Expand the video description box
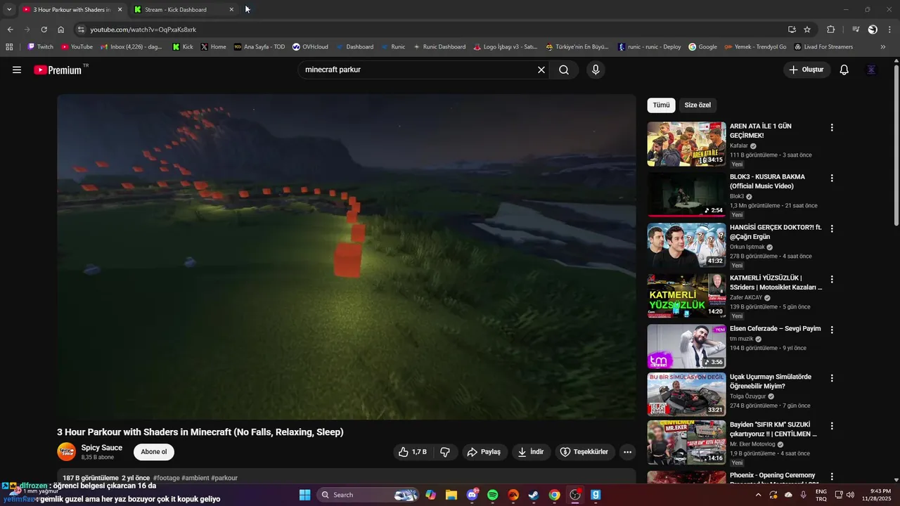Image resolution: width=900 pixels, height=506 pixels. coord(347,477)
